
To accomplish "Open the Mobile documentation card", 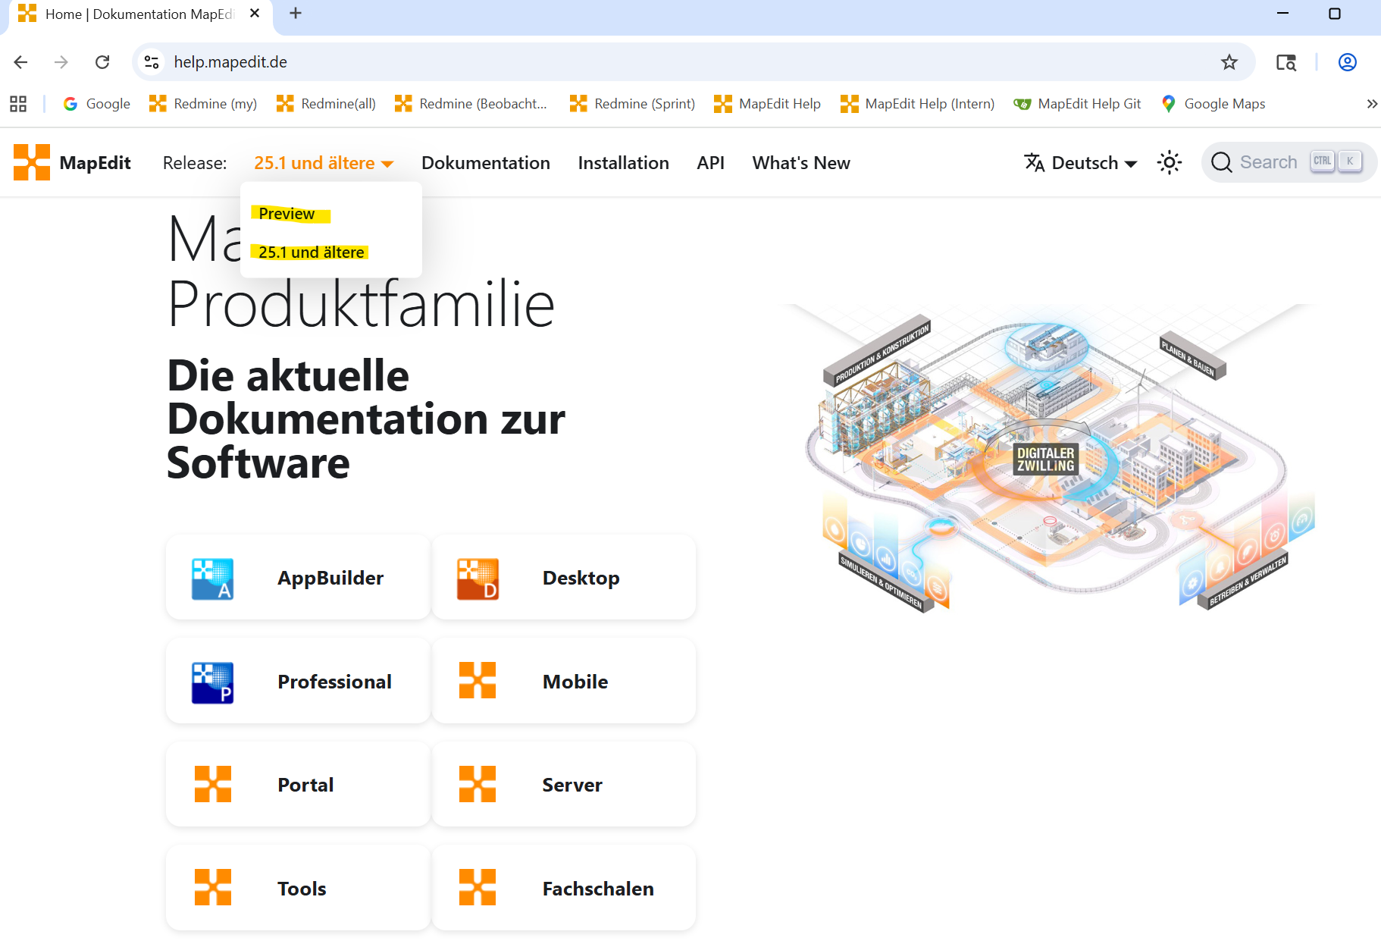I will tap(563, 681).
